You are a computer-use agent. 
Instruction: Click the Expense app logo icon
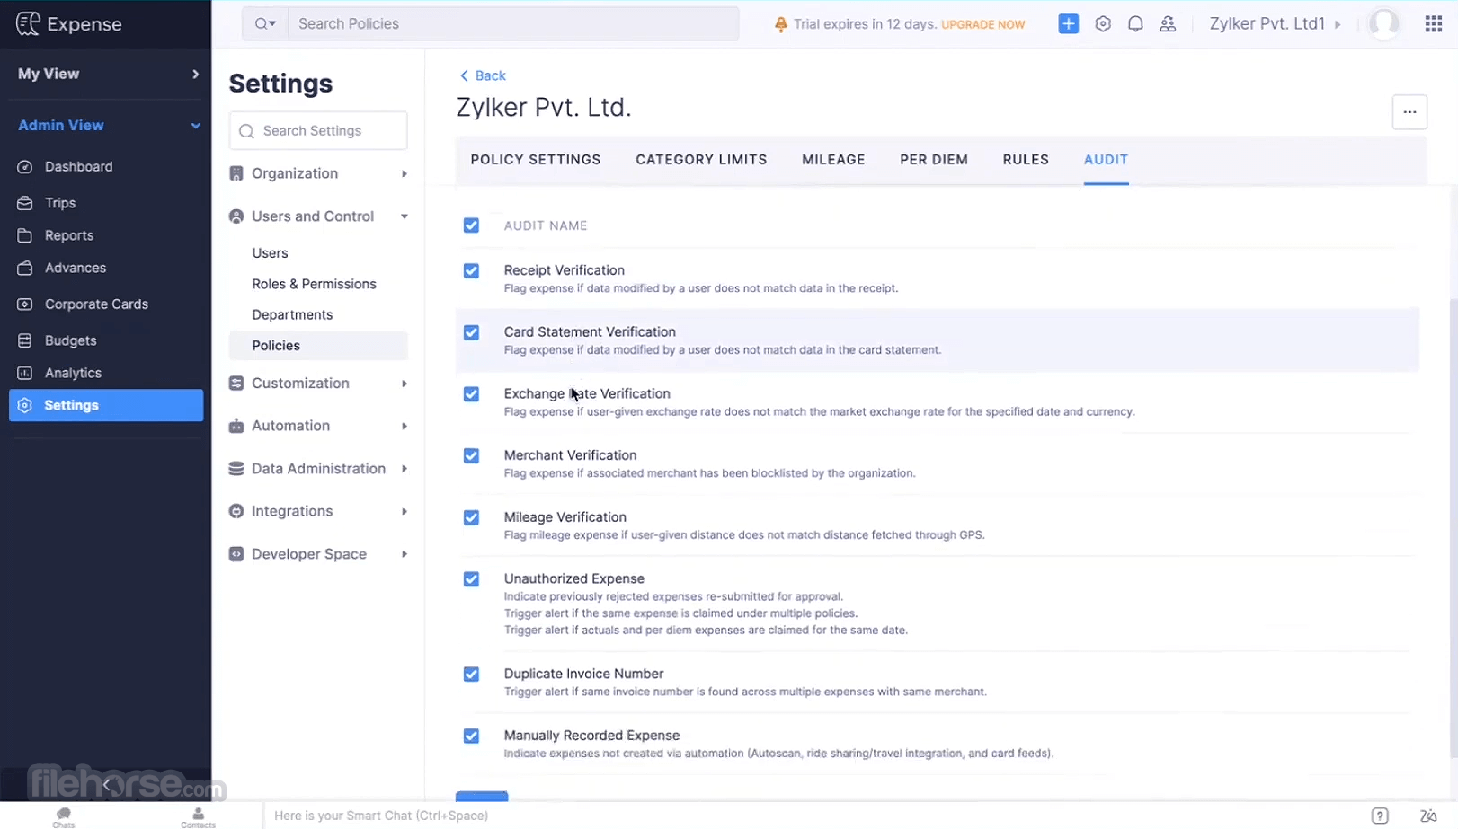(x=28, y=23)
